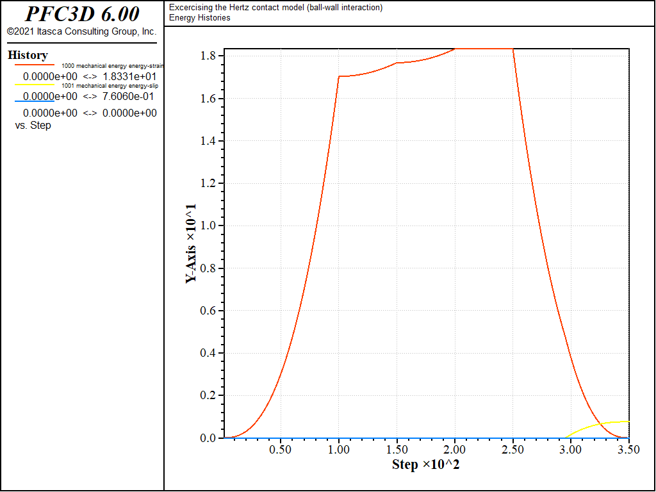Screen dimensions: 656x492
Task: Click x-axis tick label '1.50'
Action: pos(397,450)
